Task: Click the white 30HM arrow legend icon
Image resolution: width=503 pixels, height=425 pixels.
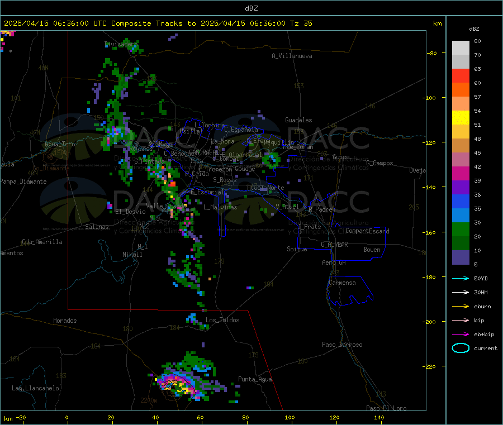Action: click(x=461, y=292)
